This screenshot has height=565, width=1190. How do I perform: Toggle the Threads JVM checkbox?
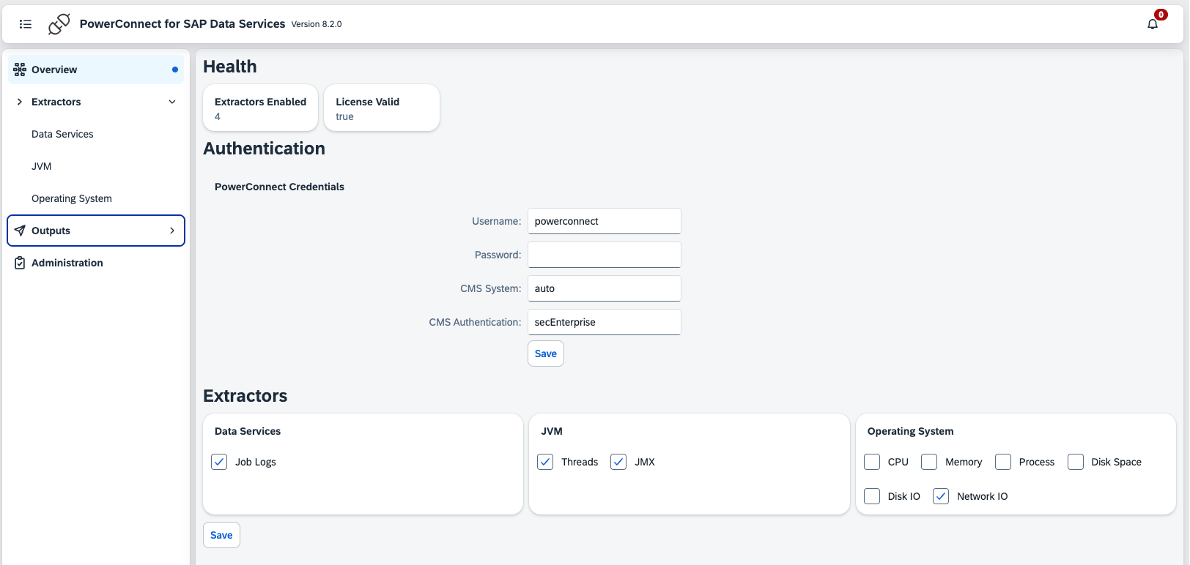coord(545,462)
